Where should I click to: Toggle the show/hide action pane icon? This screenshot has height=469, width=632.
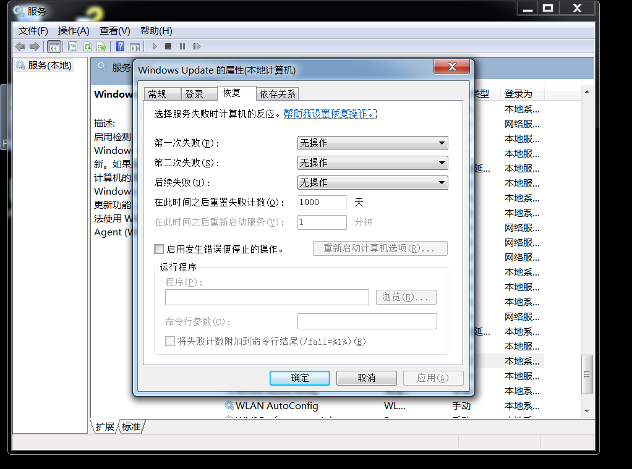tap(135, 47)
